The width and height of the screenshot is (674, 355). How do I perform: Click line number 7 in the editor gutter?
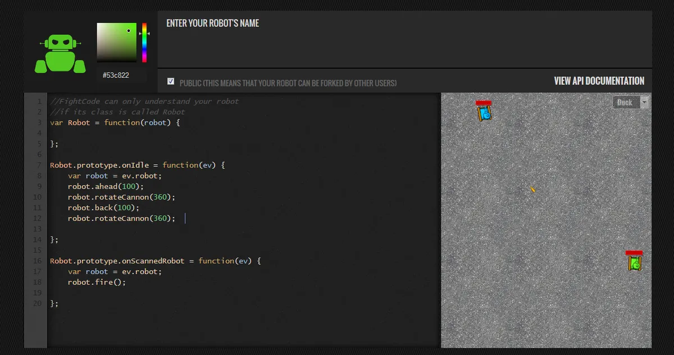coord(39,165)
